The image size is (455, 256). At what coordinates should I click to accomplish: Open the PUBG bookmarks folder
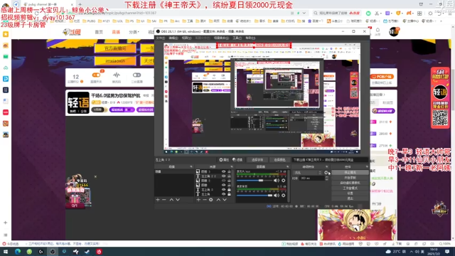[89, 21]
